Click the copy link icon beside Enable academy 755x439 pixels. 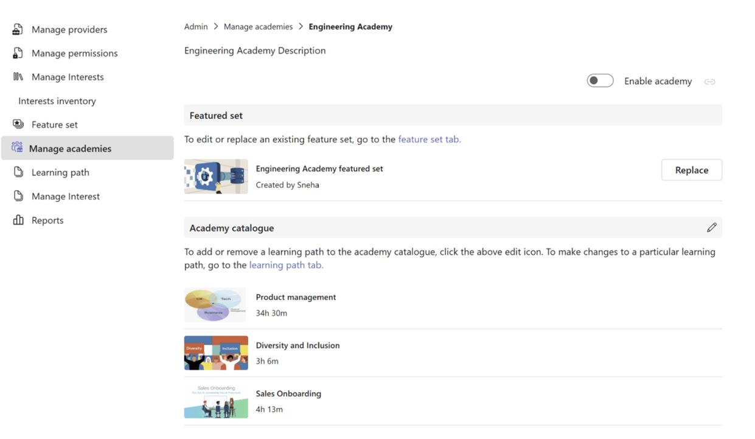709,81
